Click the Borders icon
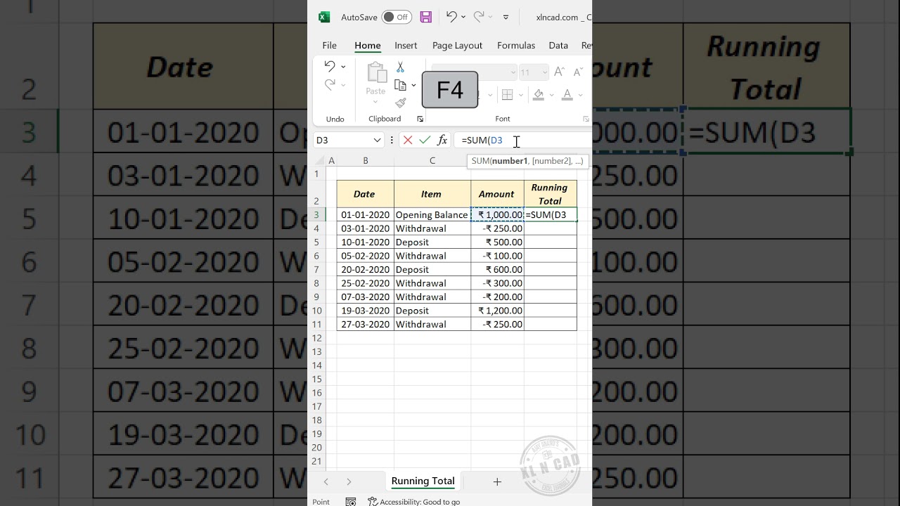 click(x=507, y=94)
